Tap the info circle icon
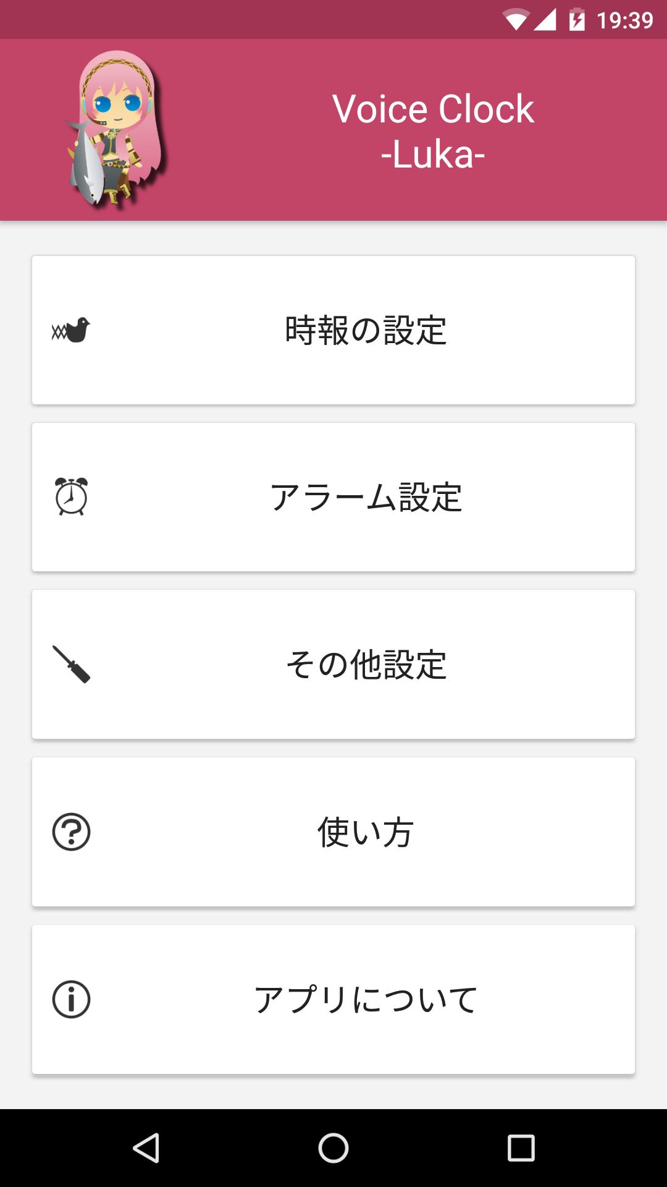 point(71,999)
